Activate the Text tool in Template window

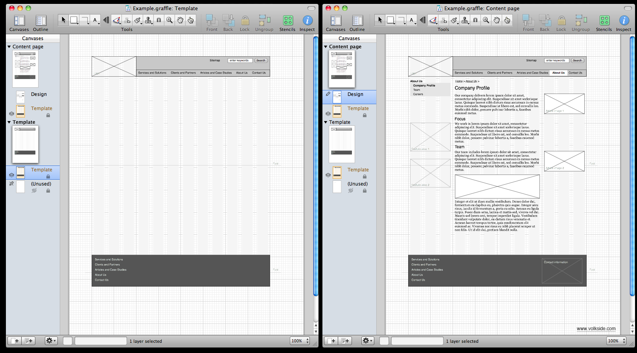95,20
